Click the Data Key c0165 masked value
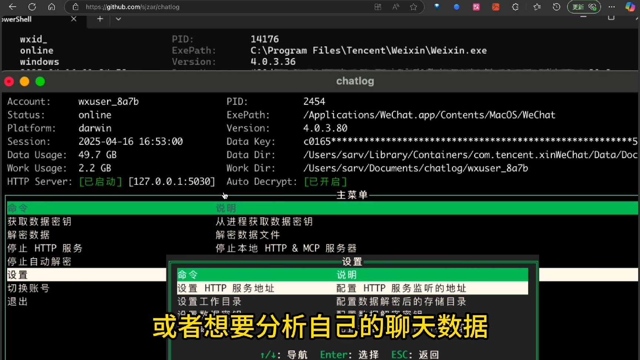The height and width of the screenshot is (360, 640). pyautogui.click(x=470, y=141)
